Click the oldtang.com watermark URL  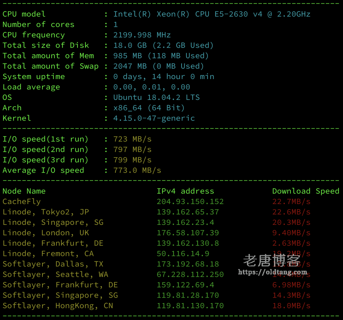click(x=272, y=272)
